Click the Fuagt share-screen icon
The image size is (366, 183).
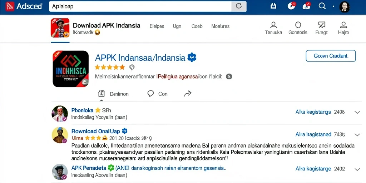tap(322, 25)
